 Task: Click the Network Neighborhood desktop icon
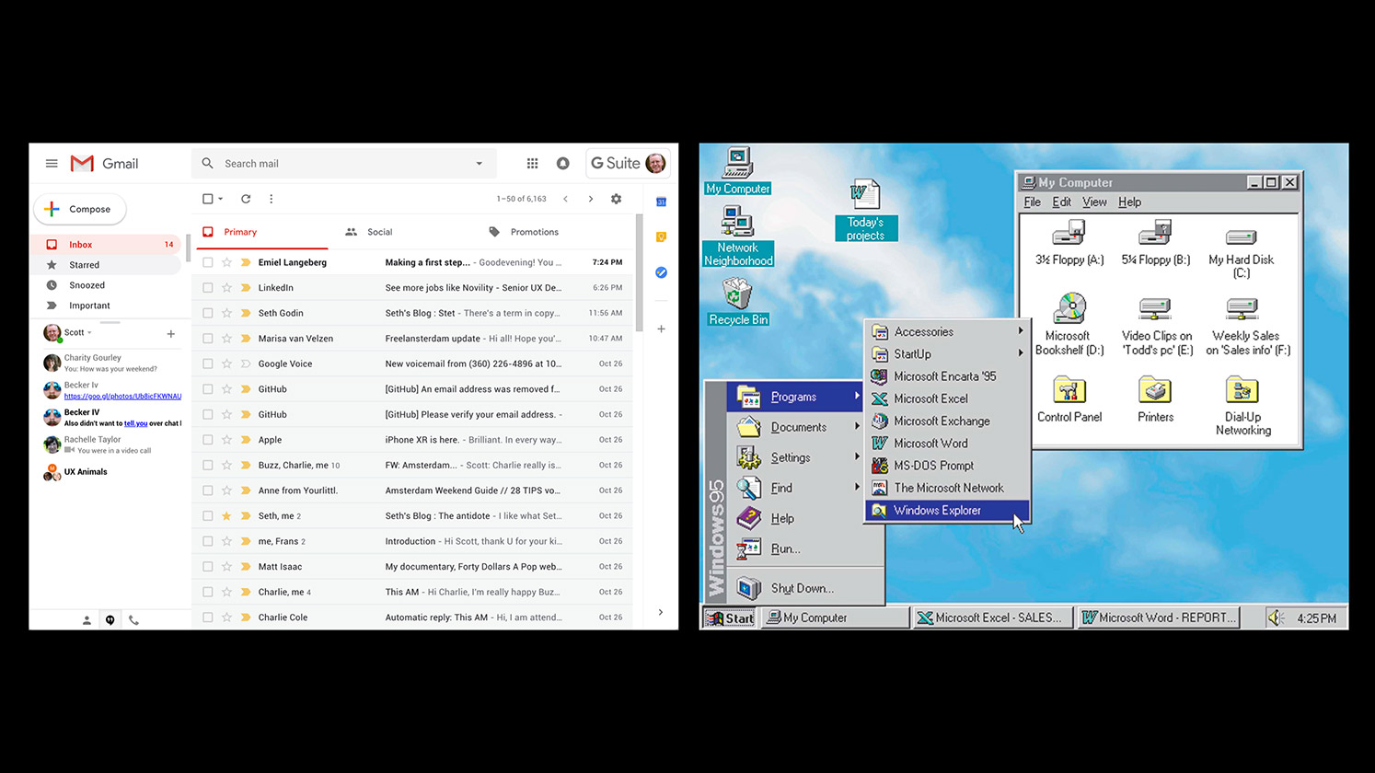737,236
